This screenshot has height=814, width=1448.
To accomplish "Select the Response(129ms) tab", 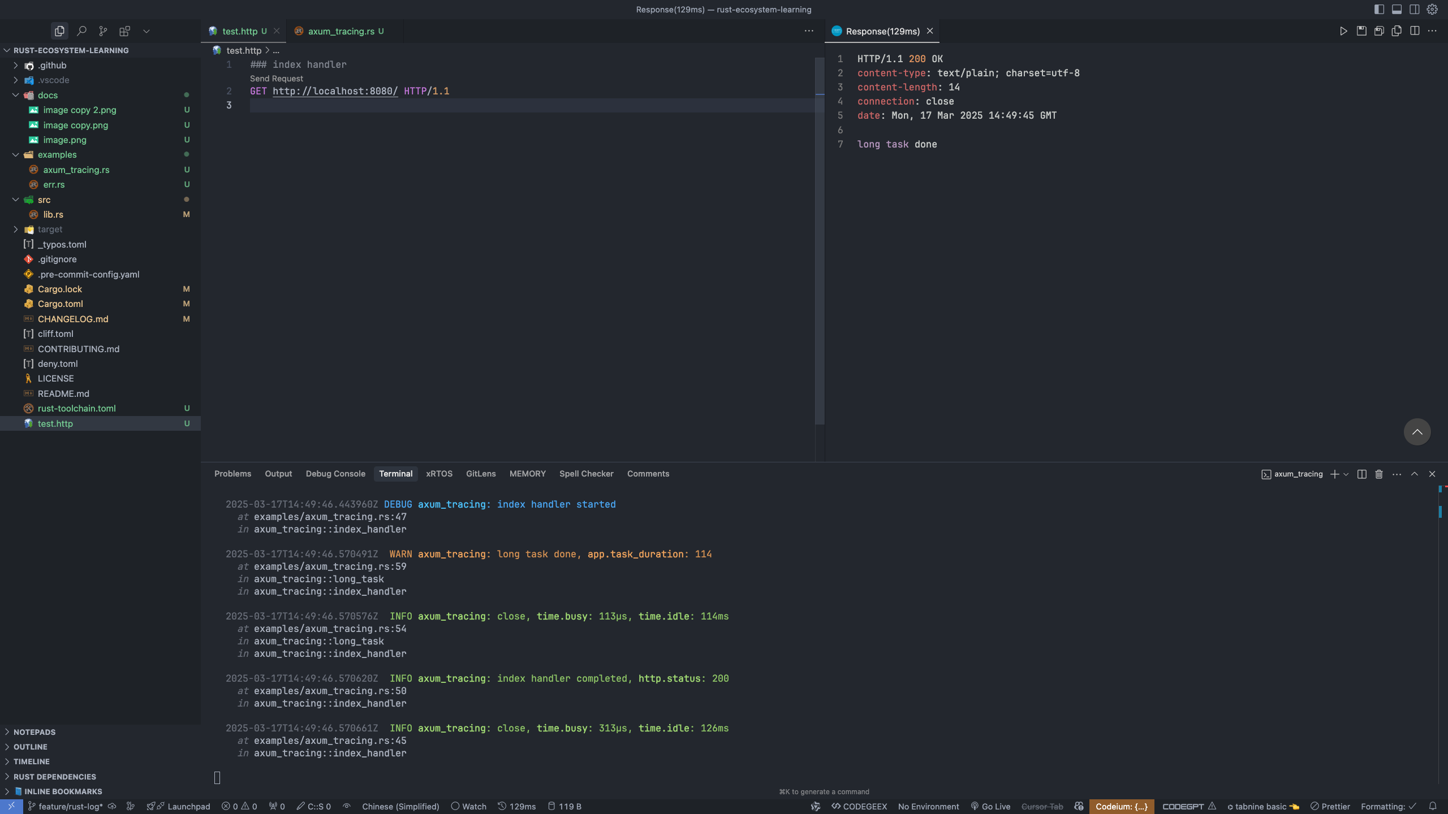I will coord(882,31).
